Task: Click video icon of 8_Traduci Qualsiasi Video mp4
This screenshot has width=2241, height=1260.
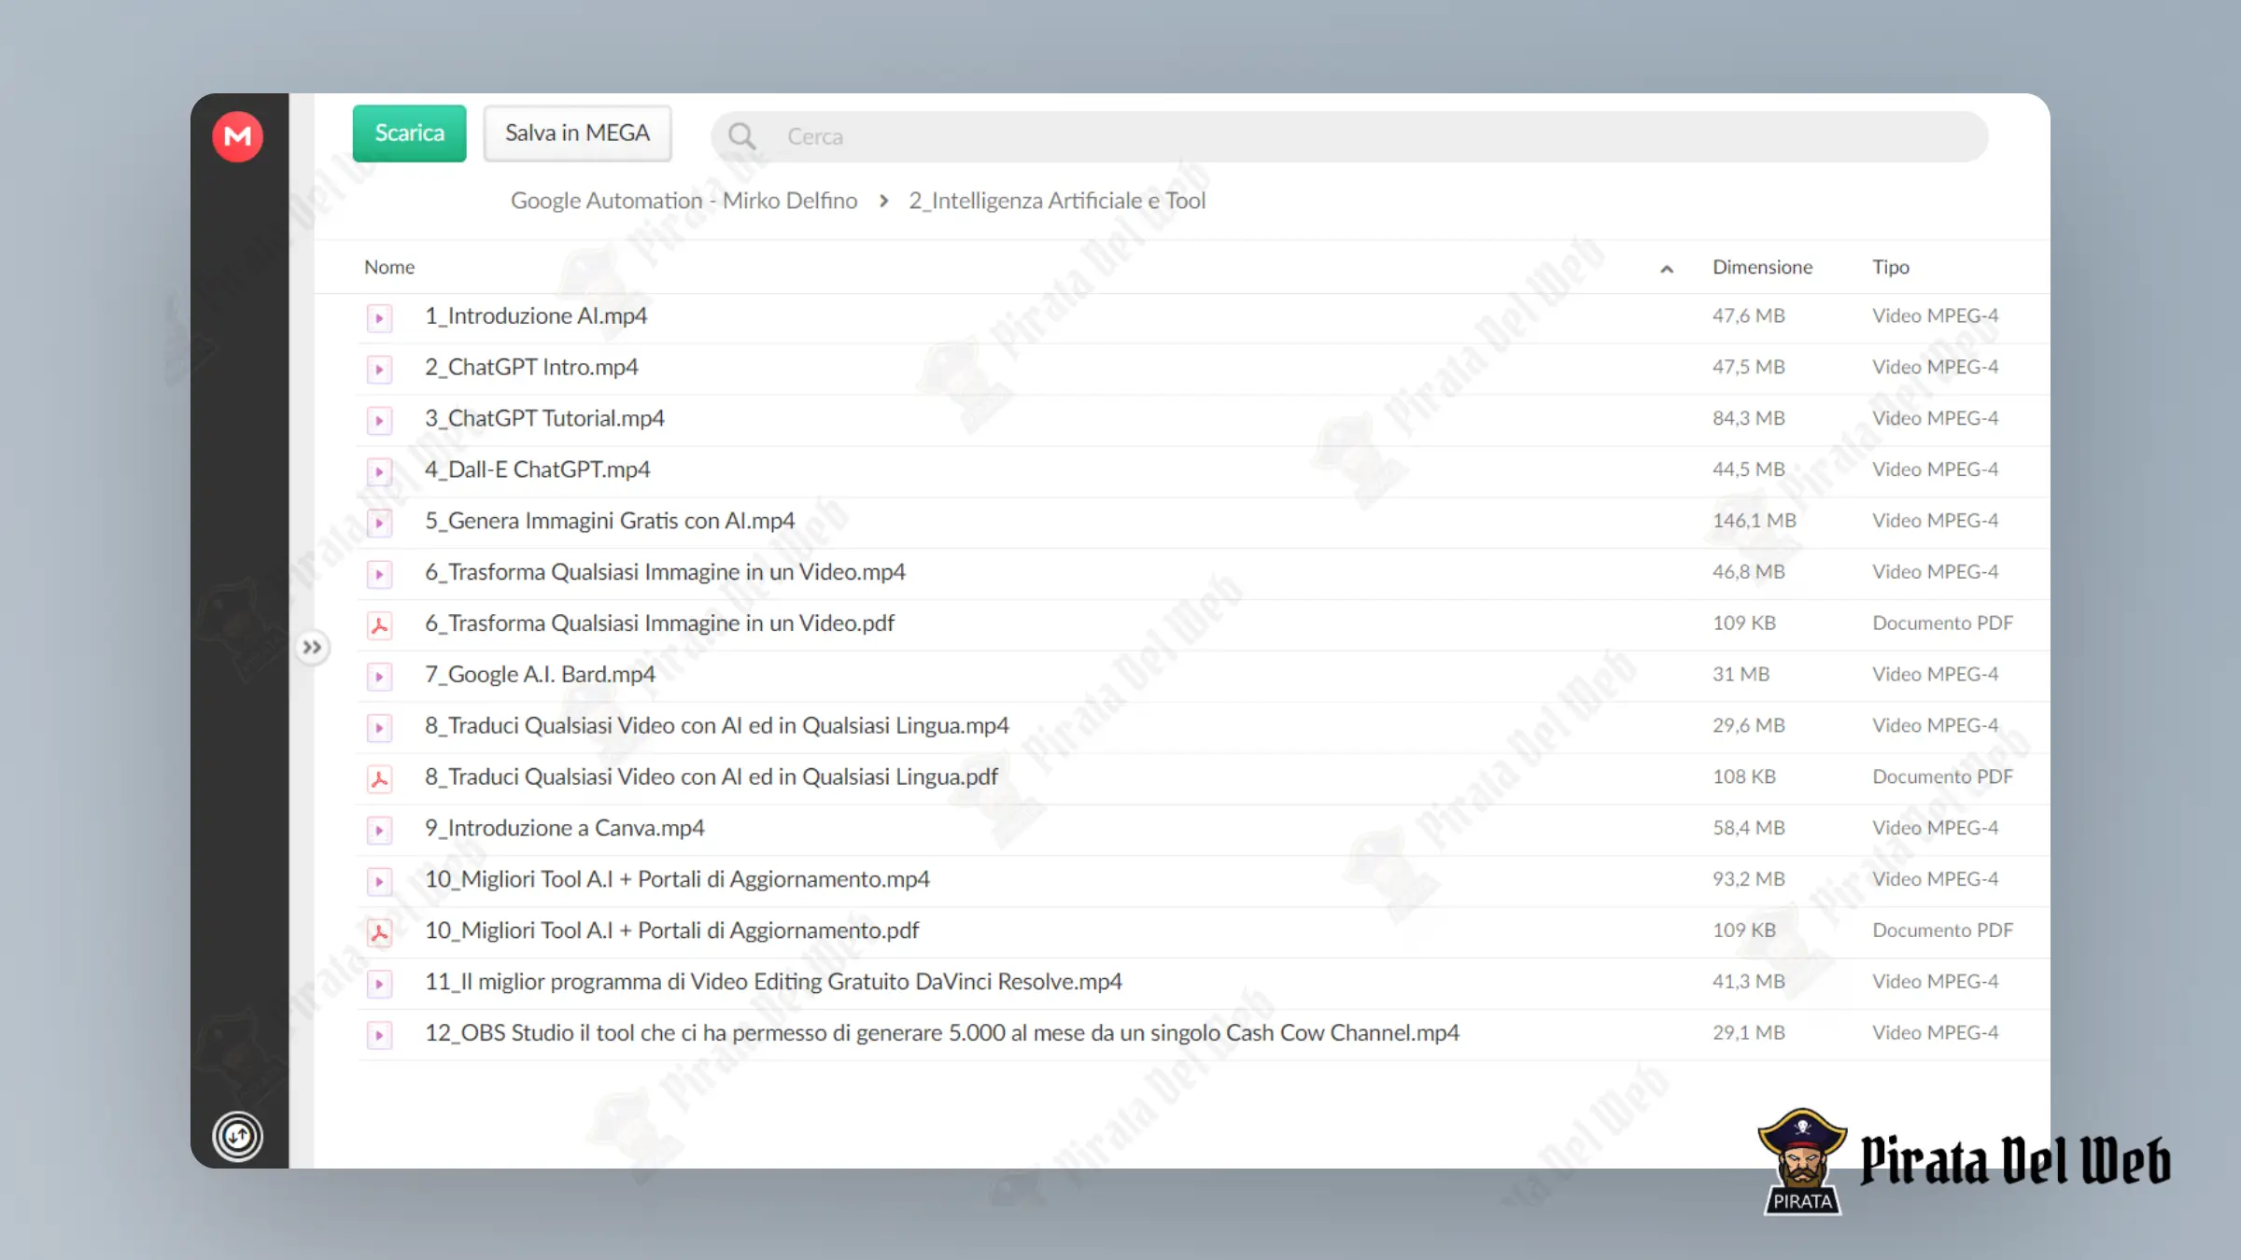Action: (x=379, y=727)
